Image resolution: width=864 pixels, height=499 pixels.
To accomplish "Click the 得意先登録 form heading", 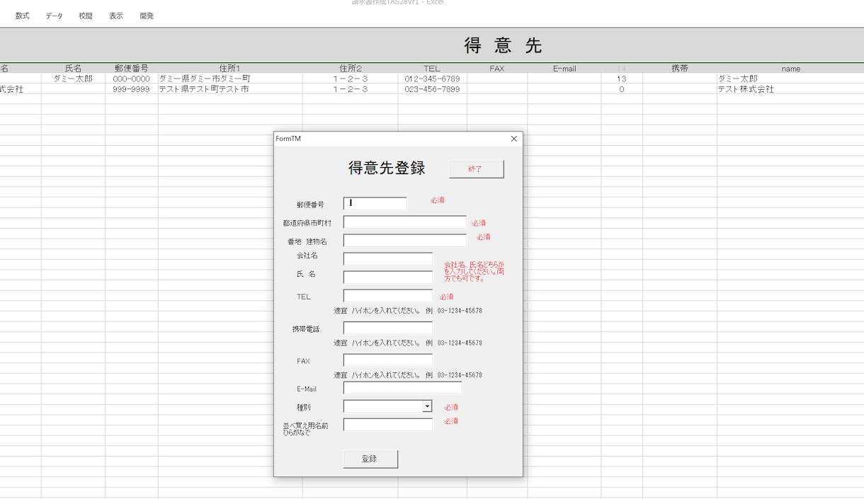I will 387,168.
